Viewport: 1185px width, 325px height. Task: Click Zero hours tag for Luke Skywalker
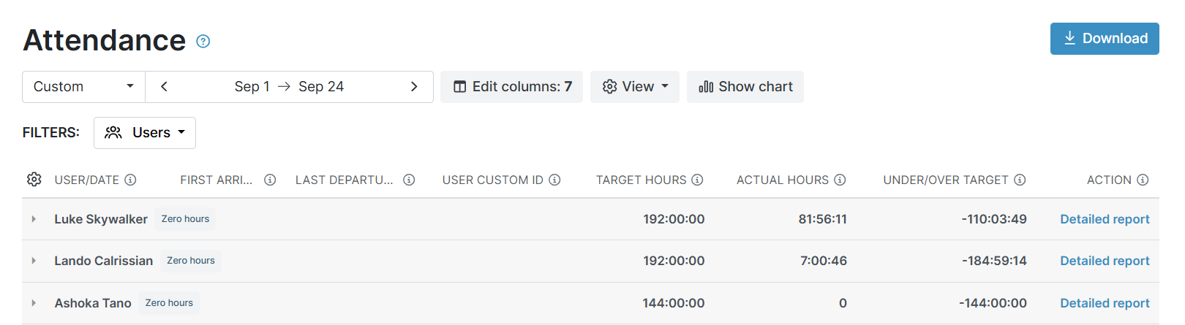185,219
